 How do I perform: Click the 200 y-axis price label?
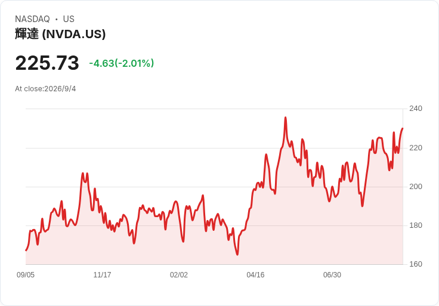(416, 187)
